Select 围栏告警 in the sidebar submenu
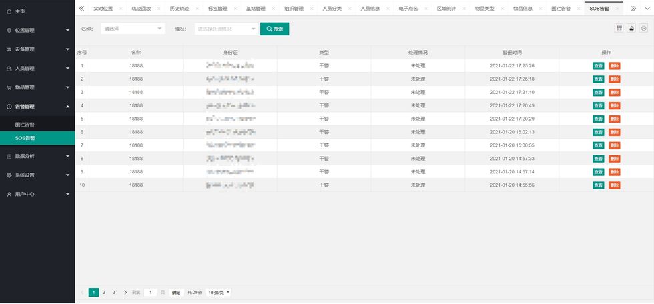This screenshot has width=654, height=304. [25, 124]
